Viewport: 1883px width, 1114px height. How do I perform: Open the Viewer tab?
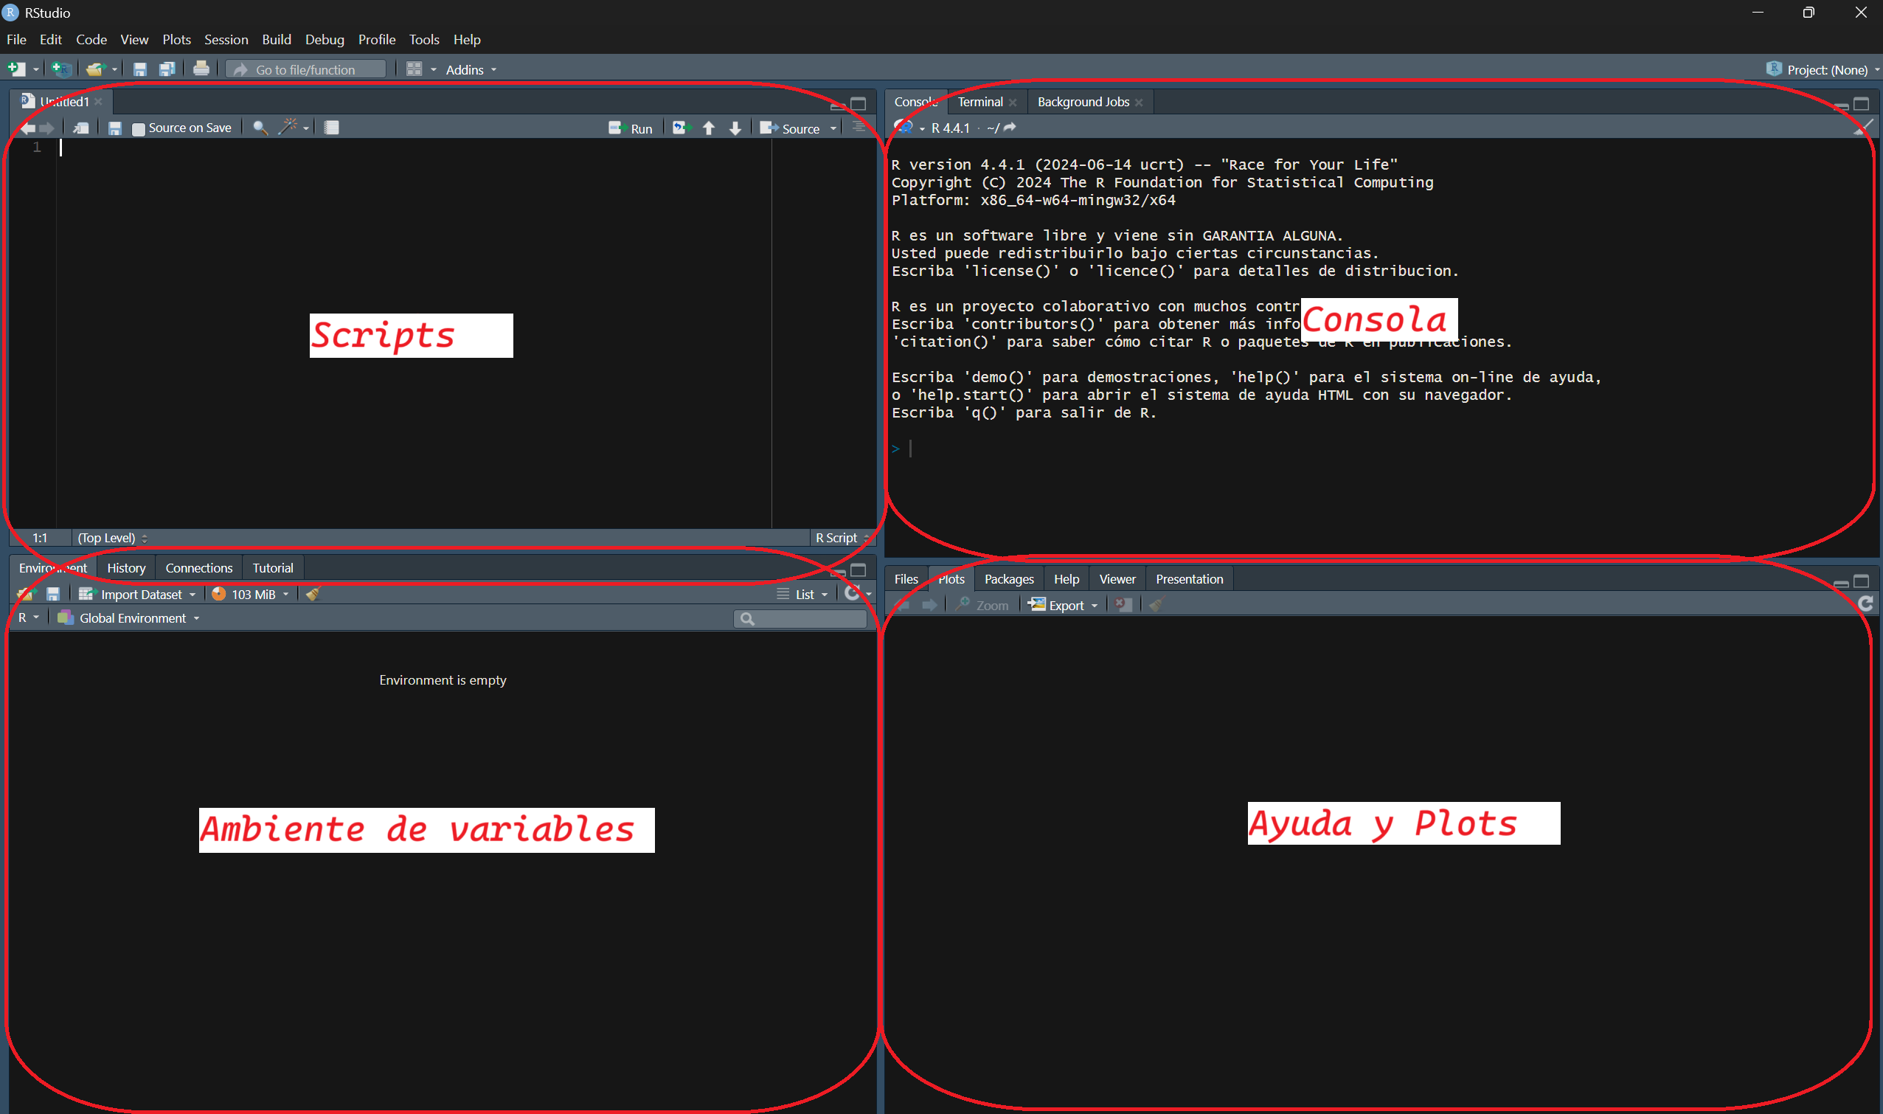pyautogui.click(x=1117, y=580)
